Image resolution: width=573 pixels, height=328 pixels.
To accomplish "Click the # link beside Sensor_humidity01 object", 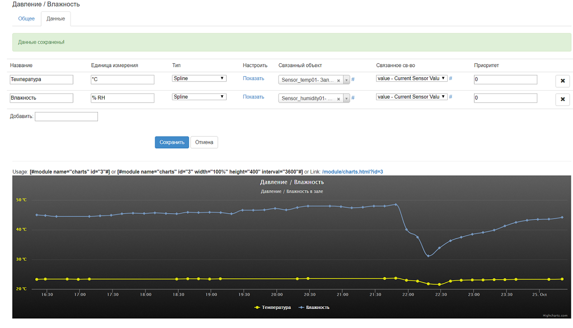I will click(x=353, y=98).
